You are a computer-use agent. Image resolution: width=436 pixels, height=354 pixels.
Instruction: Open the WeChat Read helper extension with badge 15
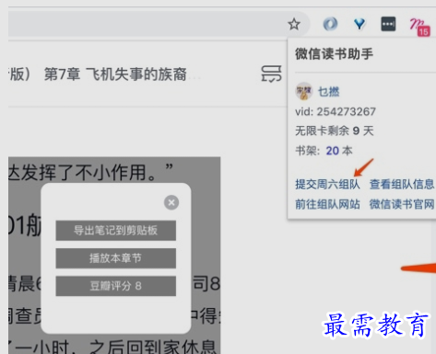(419, 27)
